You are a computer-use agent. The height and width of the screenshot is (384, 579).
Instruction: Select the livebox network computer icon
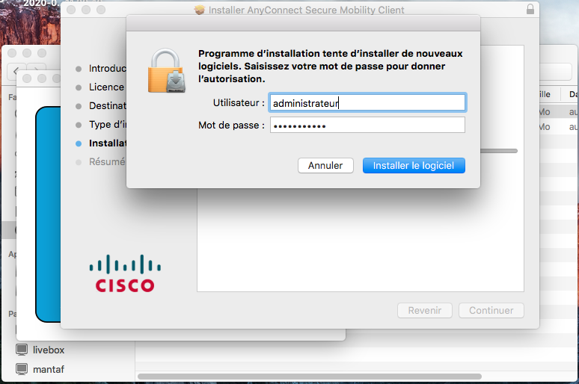pyautogui.click(x=22, y=350)
